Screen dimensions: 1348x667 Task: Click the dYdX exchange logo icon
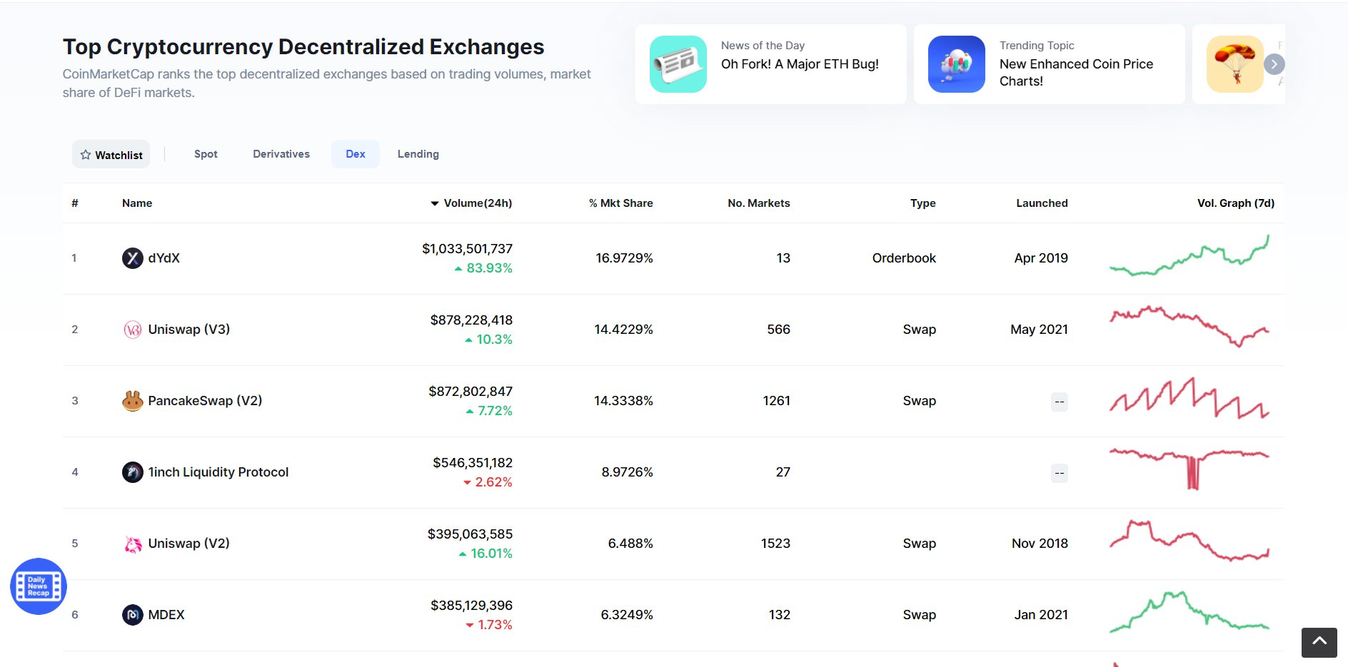132,258
